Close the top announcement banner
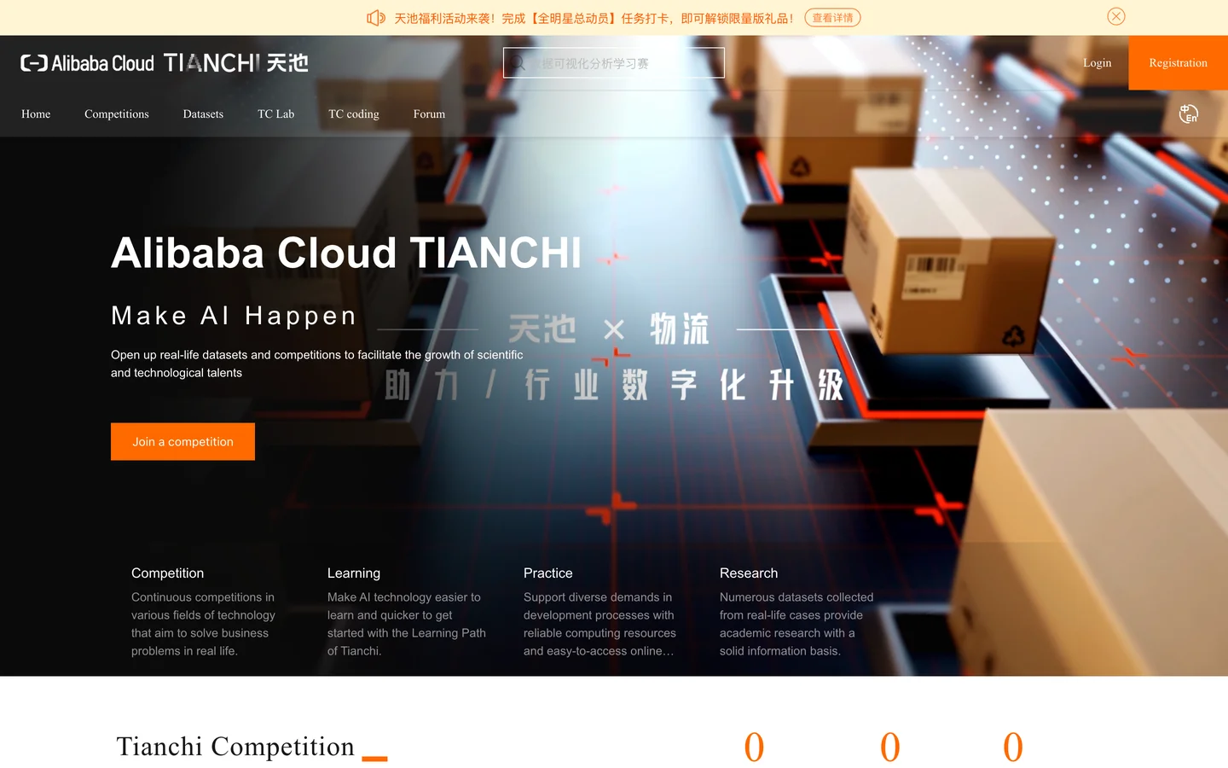 (x=1116, y=16)
